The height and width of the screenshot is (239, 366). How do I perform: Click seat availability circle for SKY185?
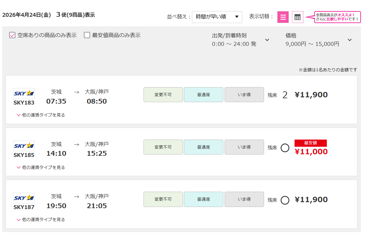tap(285, 148)
